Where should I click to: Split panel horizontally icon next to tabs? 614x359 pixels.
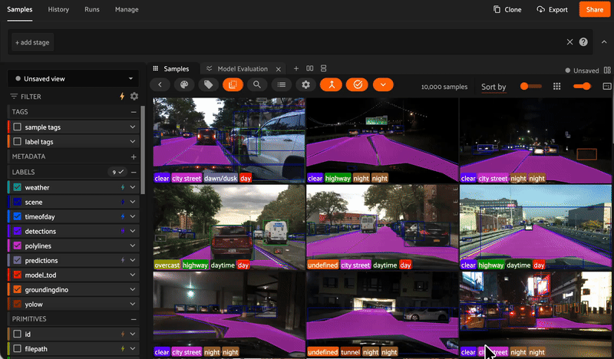(x=310, y=69)
